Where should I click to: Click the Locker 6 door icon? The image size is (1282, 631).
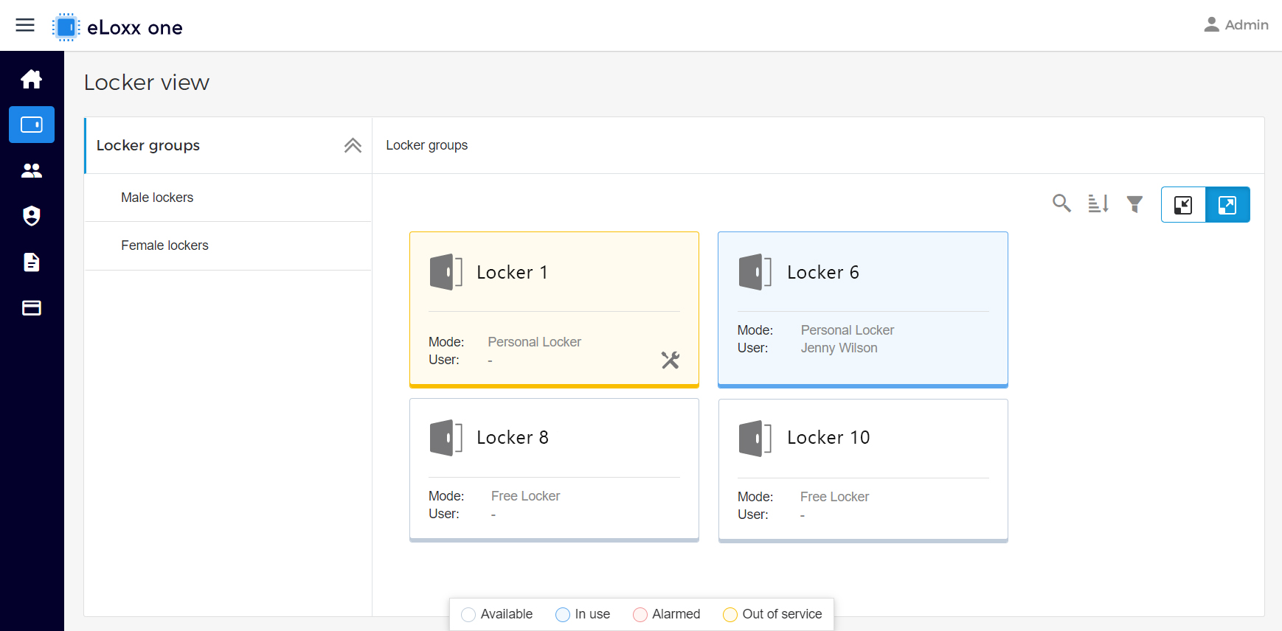pos(755,272)
